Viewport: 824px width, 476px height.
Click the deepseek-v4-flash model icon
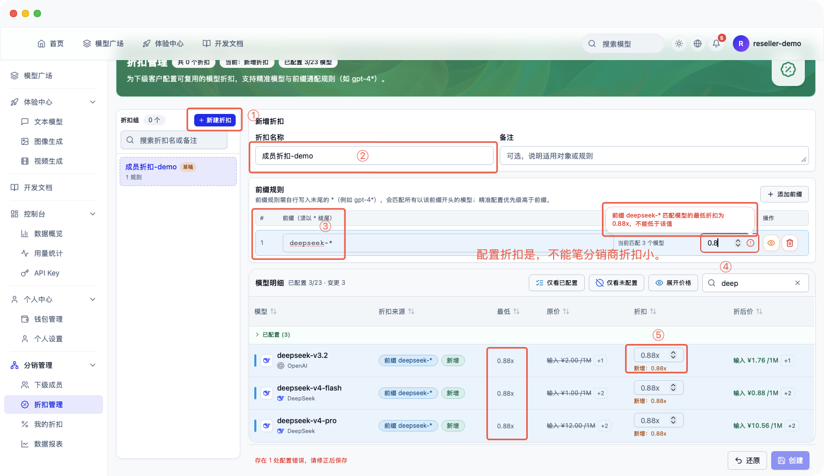point(267,393)
